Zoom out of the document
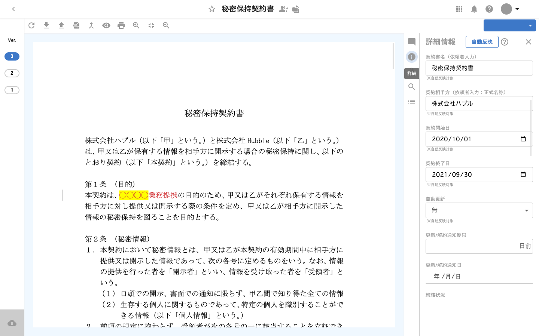Image resolution: width=539 pixels, height=336 pixels. (x=166, y=25)
